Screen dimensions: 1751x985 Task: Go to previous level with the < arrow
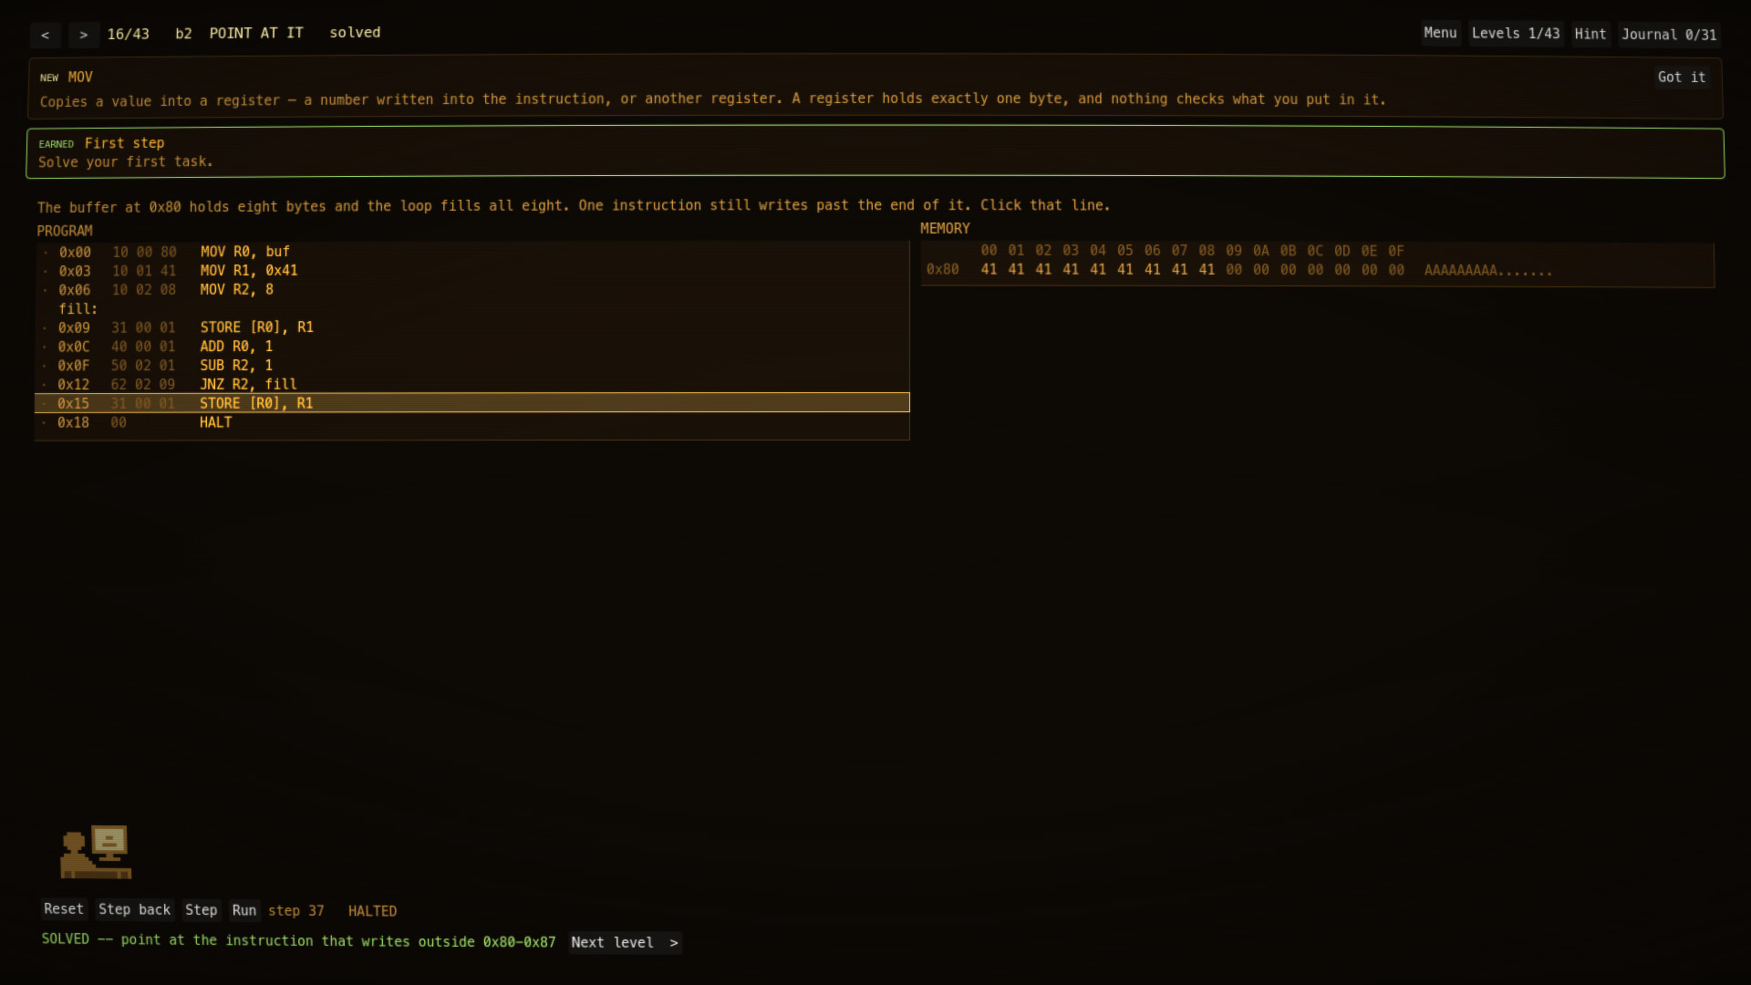[46, 35]
